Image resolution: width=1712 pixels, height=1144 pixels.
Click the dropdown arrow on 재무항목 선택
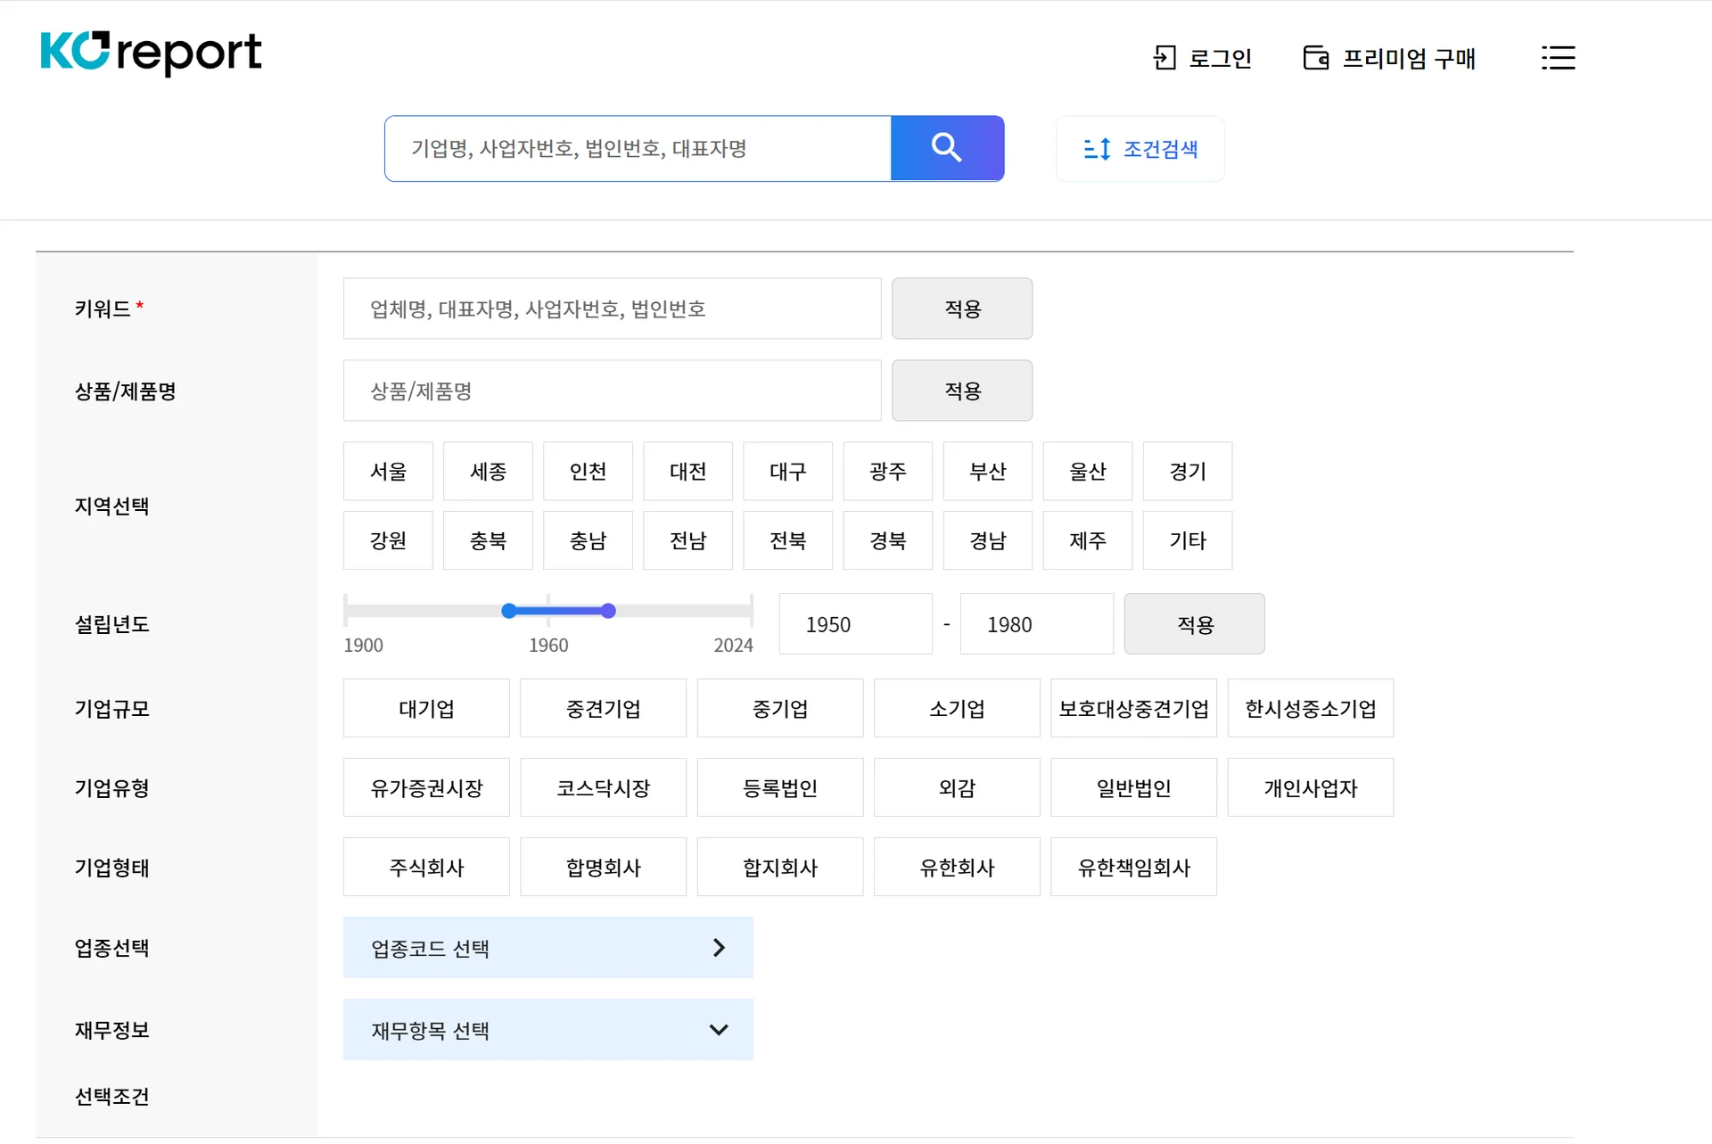coord(719,1030)
